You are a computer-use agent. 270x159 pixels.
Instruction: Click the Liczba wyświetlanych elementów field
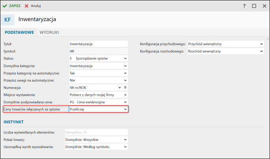(x=96, y=132)
